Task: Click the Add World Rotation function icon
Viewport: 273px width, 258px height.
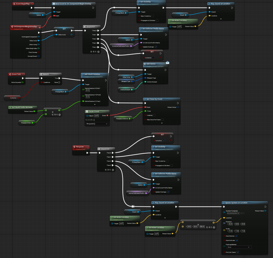Action: [83, 74]
